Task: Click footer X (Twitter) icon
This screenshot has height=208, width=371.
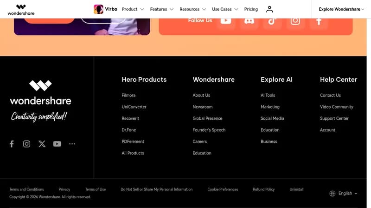Action: (42, 144)
